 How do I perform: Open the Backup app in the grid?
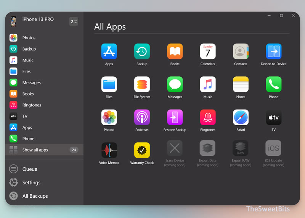[x=142, y=52]
